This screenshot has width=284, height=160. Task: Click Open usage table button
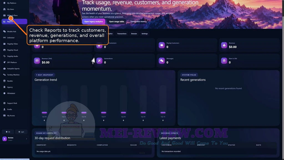click(x=116, y=22)
